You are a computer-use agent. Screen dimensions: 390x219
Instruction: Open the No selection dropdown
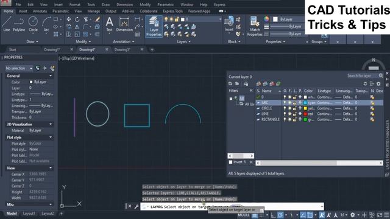tap(19, 68)
